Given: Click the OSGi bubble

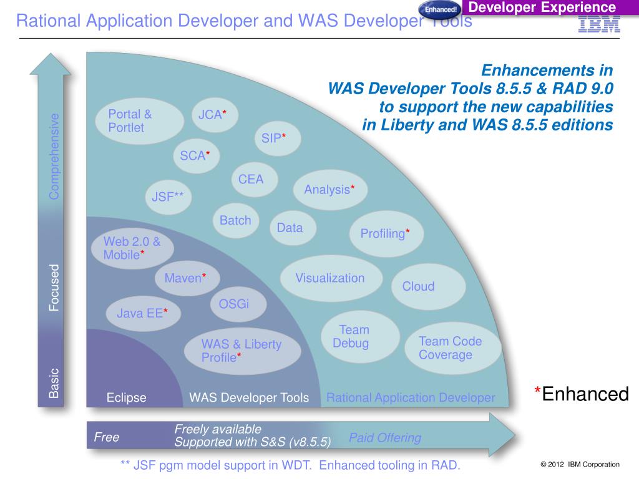Looking at the screenshot, I should [238, 304].
